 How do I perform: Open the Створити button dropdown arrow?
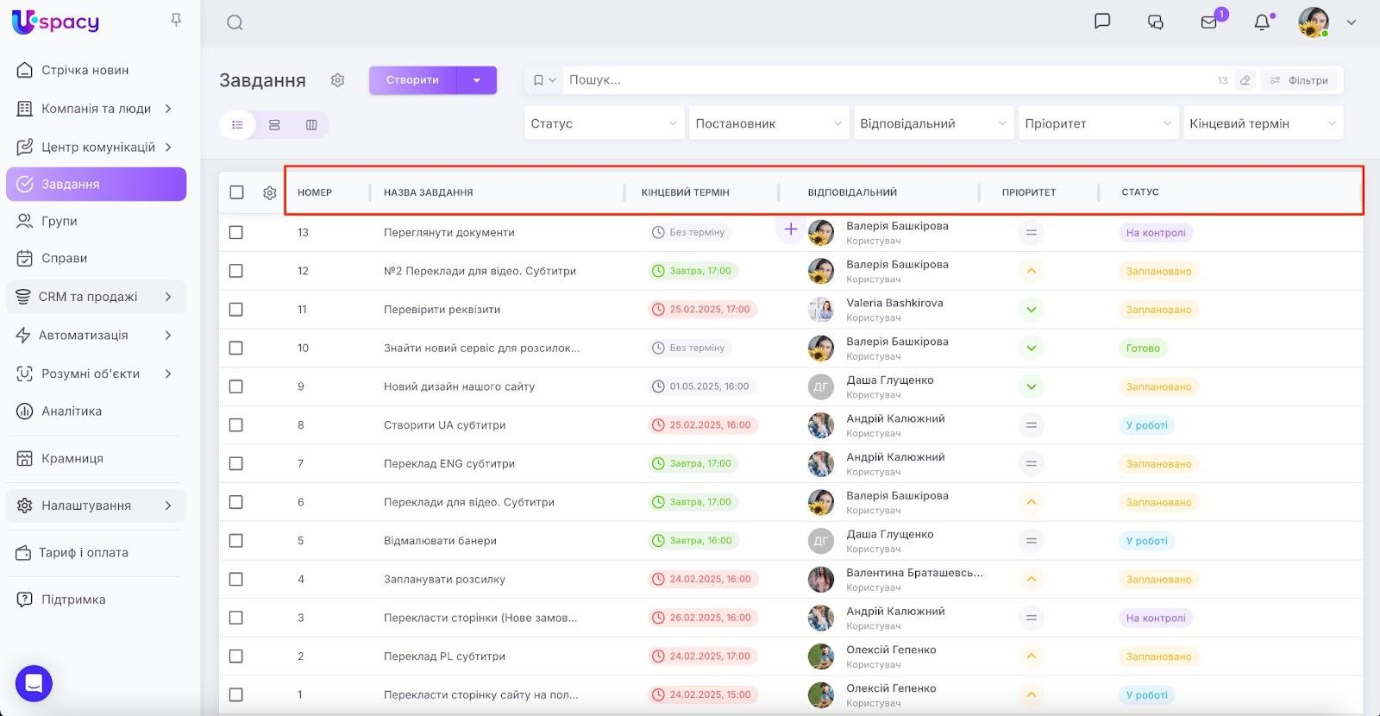[477, 80]
